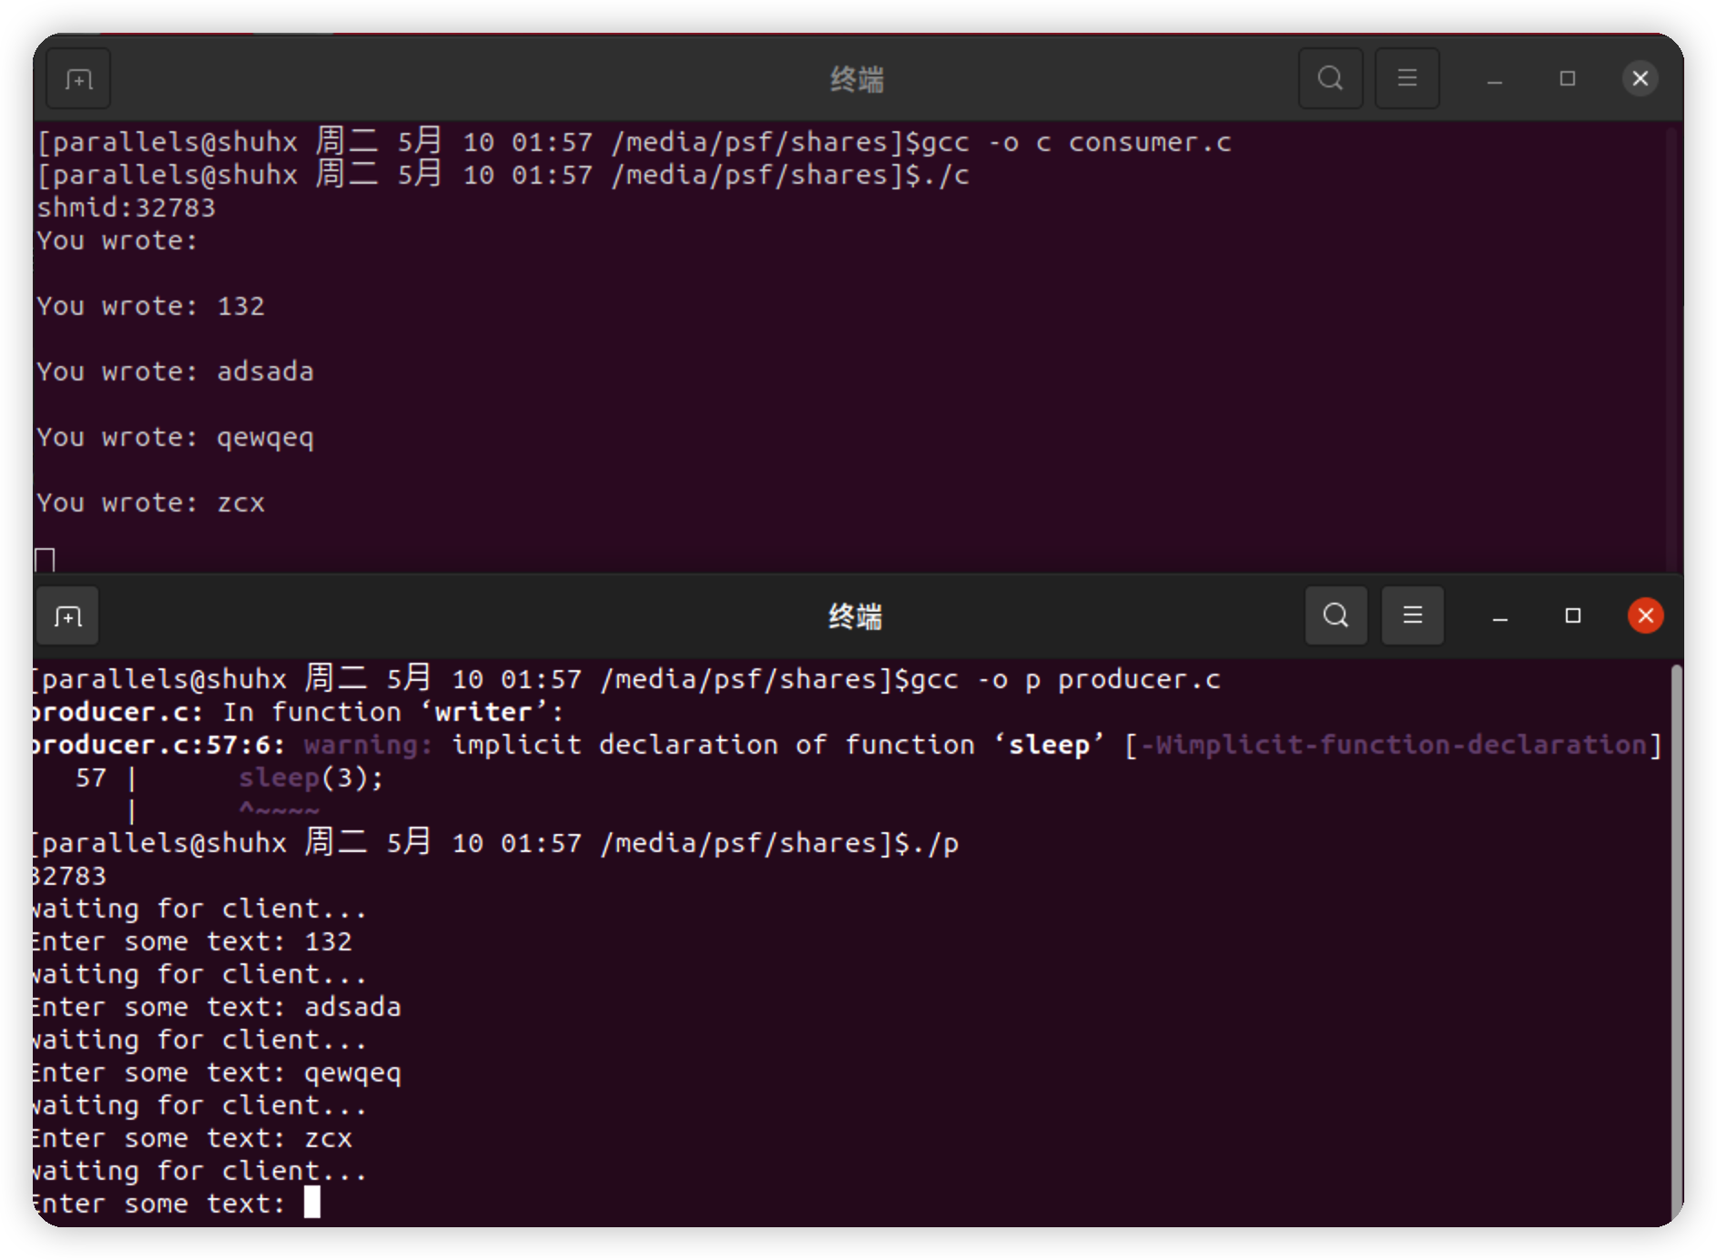Click 'writer' function name in compiler output
The height and width of the screenshot is (1260, 1717).
483,713
